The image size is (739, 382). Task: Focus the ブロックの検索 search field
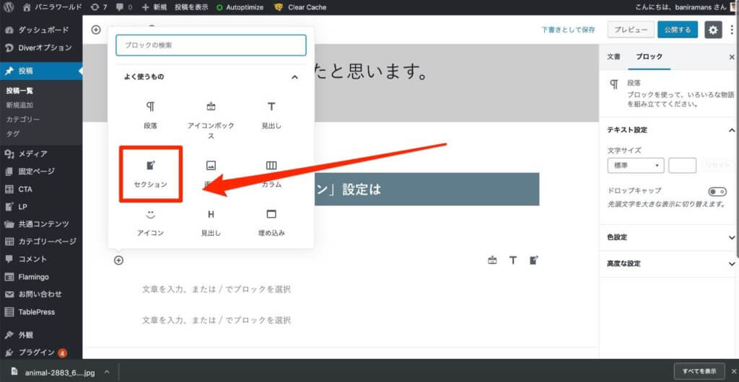[x=211, y=45]
